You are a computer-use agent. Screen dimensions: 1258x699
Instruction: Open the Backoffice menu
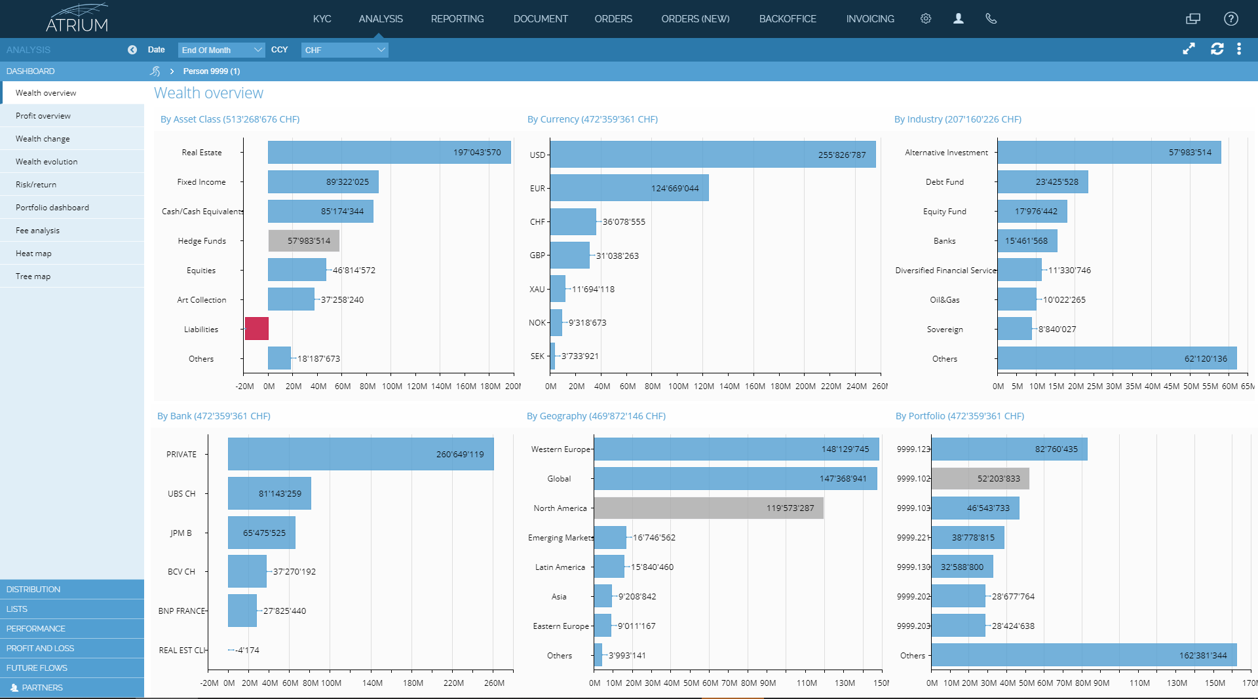(x=787, y=19)
